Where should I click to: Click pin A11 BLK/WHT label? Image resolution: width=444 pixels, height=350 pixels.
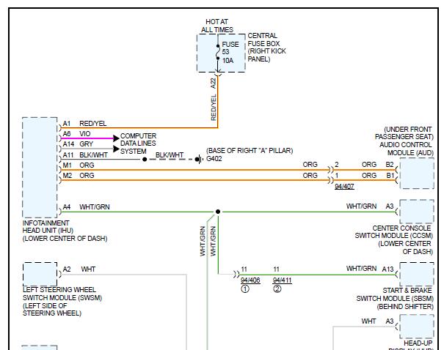pyautogui.click(x=85, y=154)
